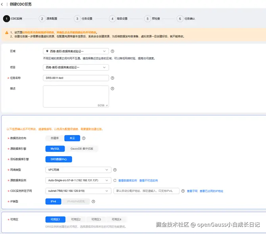
Task: Refresh the 源数据库实例 list
Action: (x=115, y=180)
